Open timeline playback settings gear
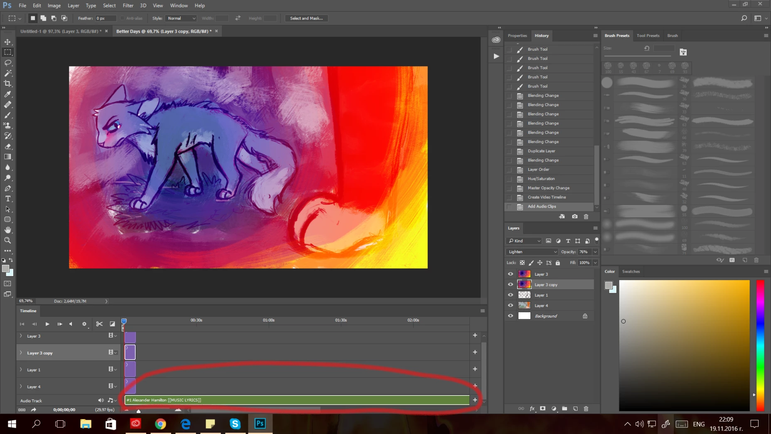 click(84, 324)
